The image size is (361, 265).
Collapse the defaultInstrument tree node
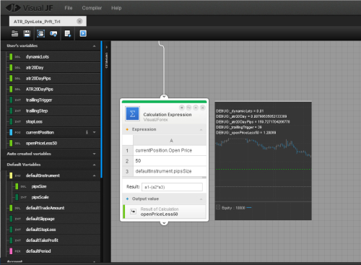coord(95,175)
